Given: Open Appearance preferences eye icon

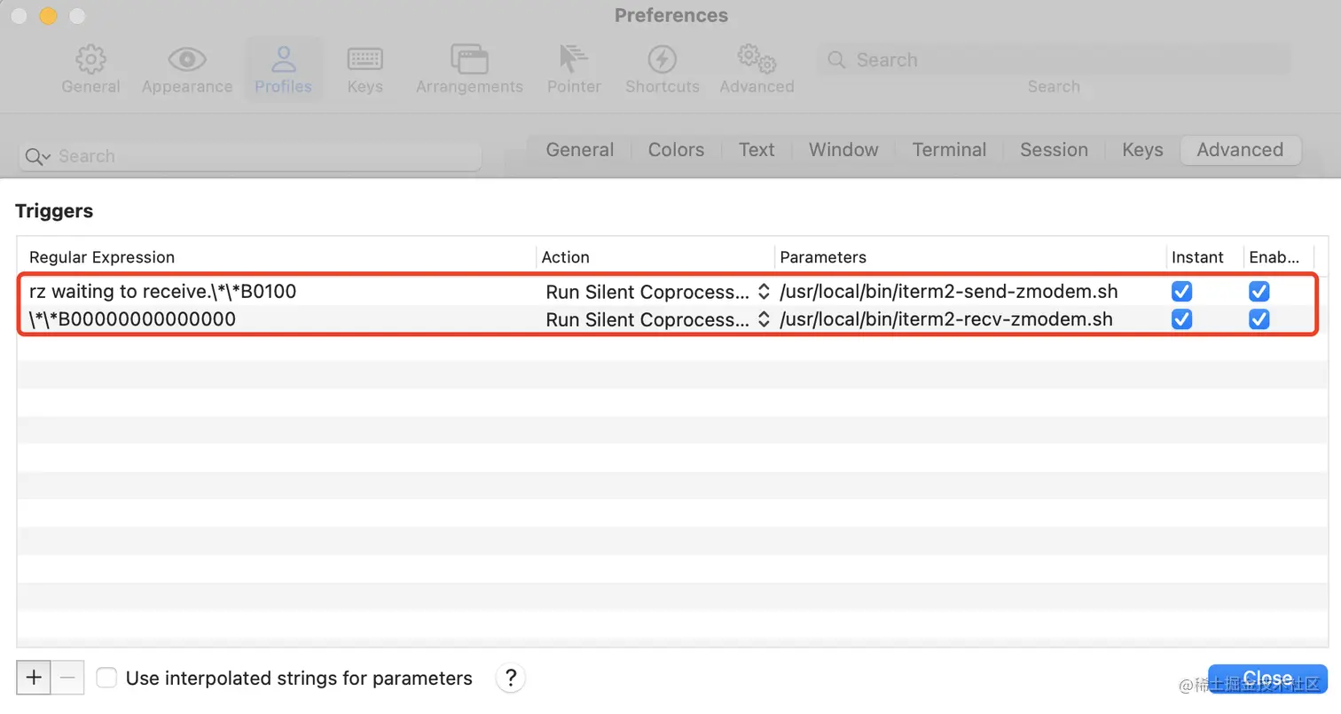Looking at the screenshot, I should pos(187,60).
